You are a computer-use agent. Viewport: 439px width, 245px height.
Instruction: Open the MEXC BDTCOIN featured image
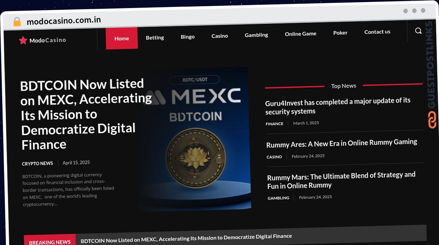pyautogui.click(x=195, y=139)
